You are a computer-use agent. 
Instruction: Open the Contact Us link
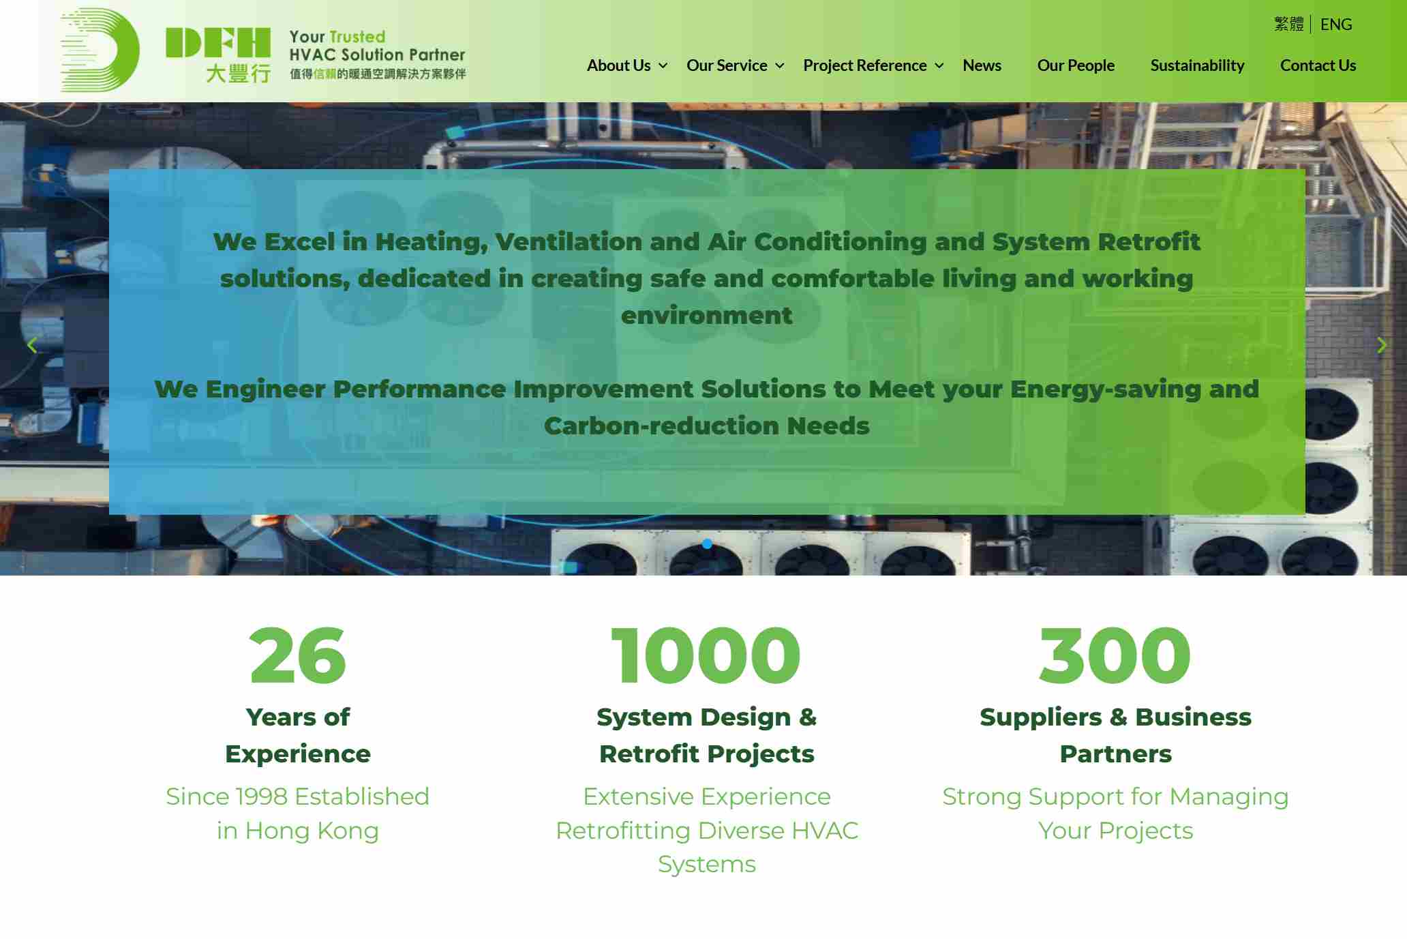(x=1318, y=65)
